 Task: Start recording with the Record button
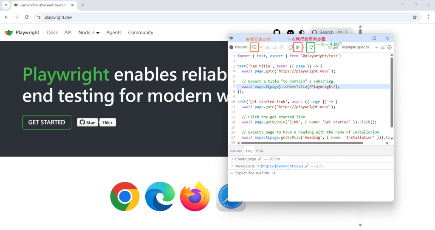238,47
